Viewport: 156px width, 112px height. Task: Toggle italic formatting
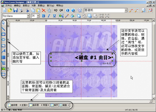point(49,16)
